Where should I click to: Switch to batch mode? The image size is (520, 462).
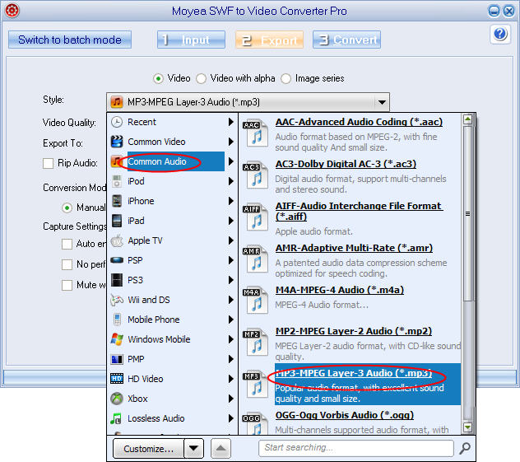(x=70, y=40)
